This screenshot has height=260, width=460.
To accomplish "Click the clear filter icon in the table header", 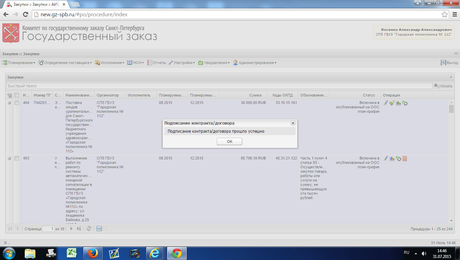I will tap(9, 95).
